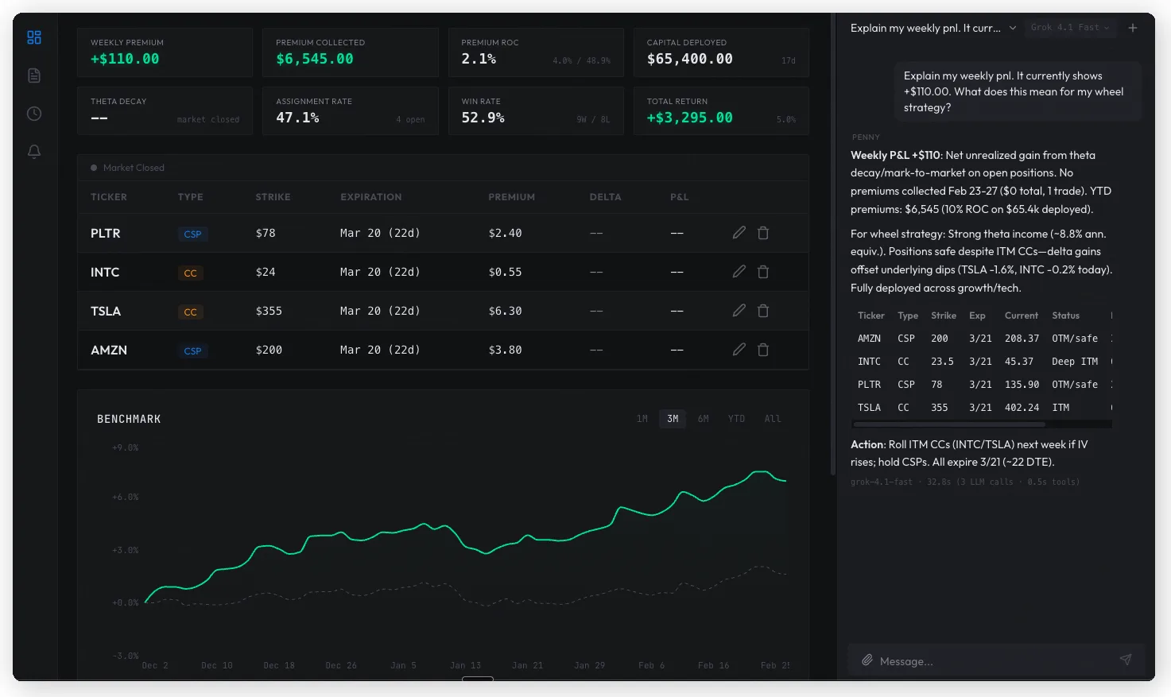The width and height of the screenshot is (1171, 697).
Task: Open Notifications via the bell icon
Action: point(33,151)
